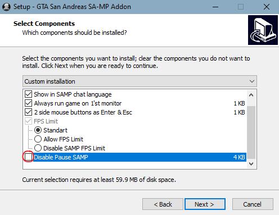Cancel the setup wizard
This screenshot has height=215, width=279.
[x=253, y=204]
